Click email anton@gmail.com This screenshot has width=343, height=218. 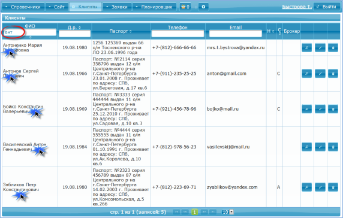(x=227, y=74)
